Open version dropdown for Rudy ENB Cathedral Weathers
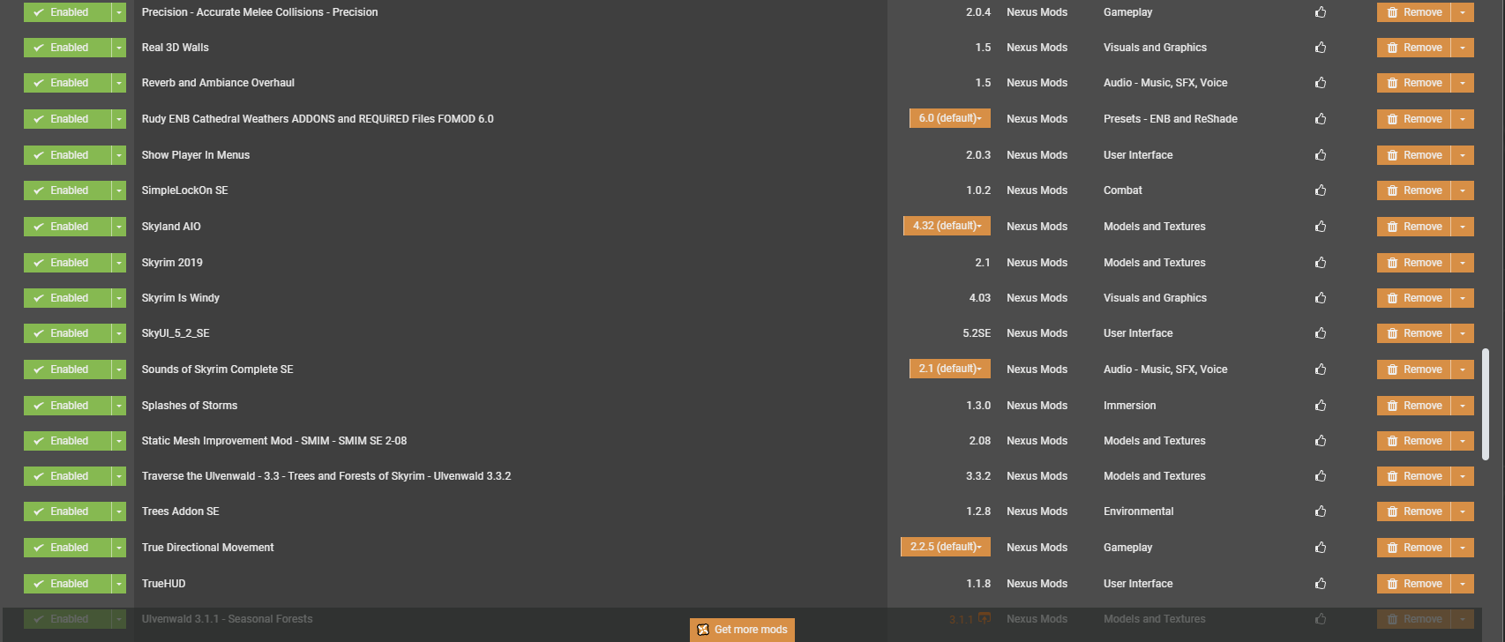The image size is (1505, 642). pos(949,118)
